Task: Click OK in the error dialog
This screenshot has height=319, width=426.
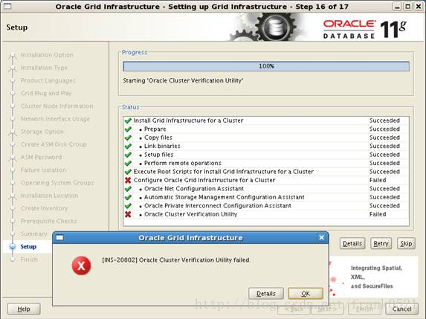Action: click(x=306, y=294)
